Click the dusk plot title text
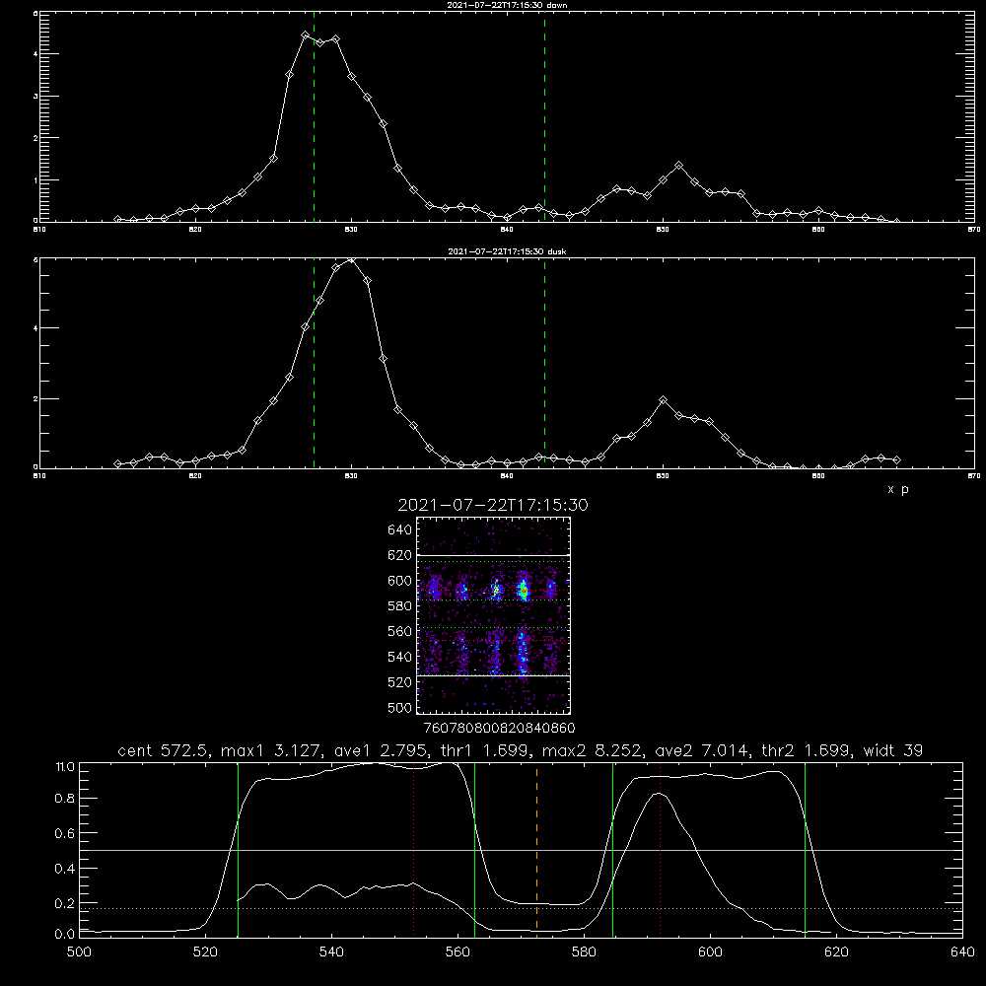 [x=507, y=251]
